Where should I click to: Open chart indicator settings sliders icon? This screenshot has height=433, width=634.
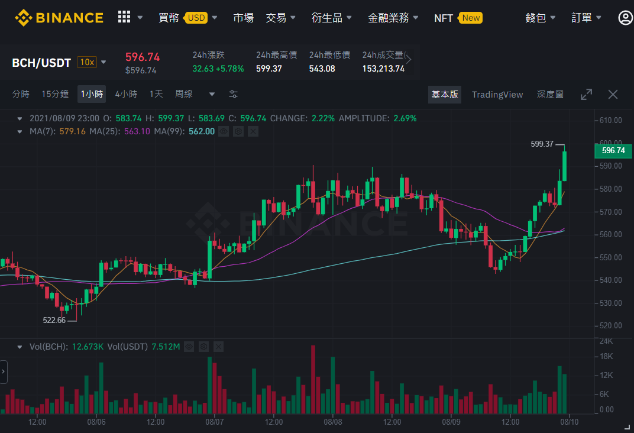click(x=233, y=94)
